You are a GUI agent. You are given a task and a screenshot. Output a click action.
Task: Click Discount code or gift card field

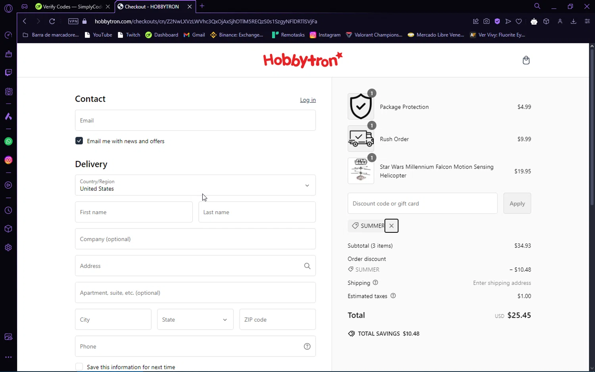coord(422,203)
